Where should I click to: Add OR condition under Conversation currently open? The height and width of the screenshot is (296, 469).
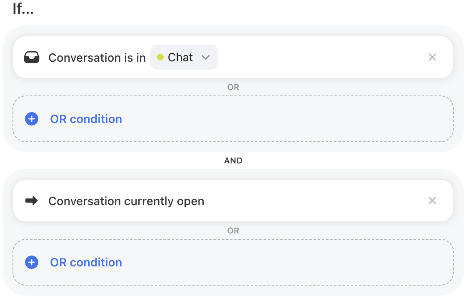coord(86,263)
